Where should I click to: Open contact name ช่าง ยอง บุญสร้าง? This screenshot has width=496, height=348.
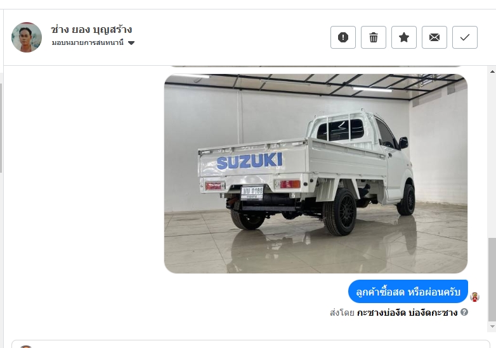[x=91, y=30]
